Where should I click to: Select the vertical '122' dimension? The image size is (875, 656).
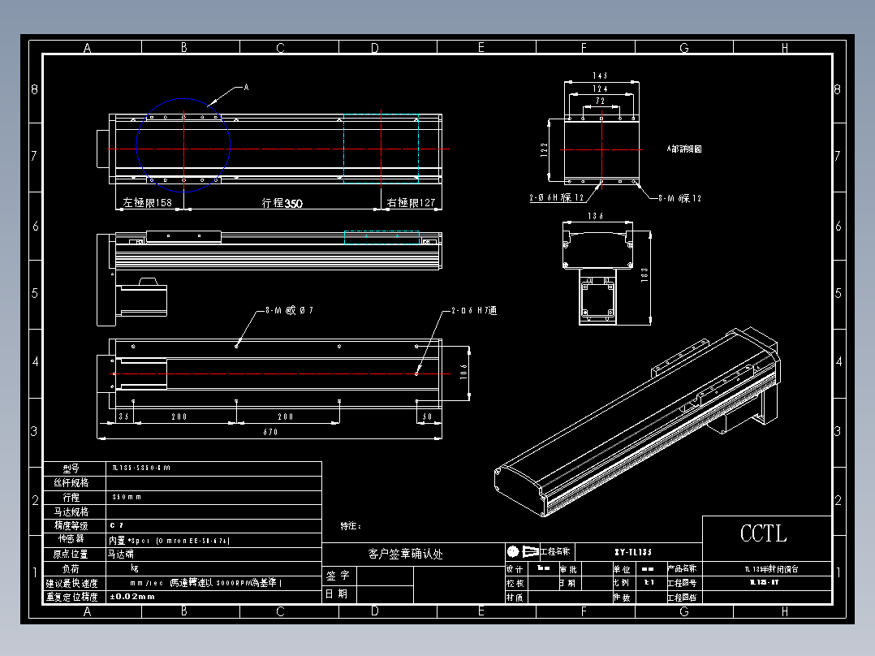click(544, 149)
